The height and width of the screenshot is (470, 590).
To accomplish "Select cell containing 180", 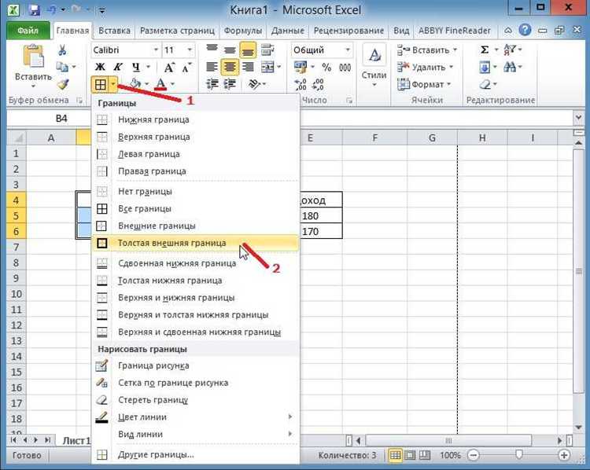I will (x=321, y=216).
